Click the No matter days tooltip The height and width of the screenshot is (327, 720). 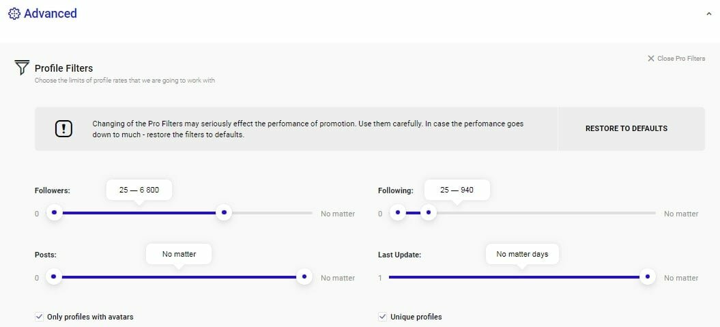(x=522, y=254)
